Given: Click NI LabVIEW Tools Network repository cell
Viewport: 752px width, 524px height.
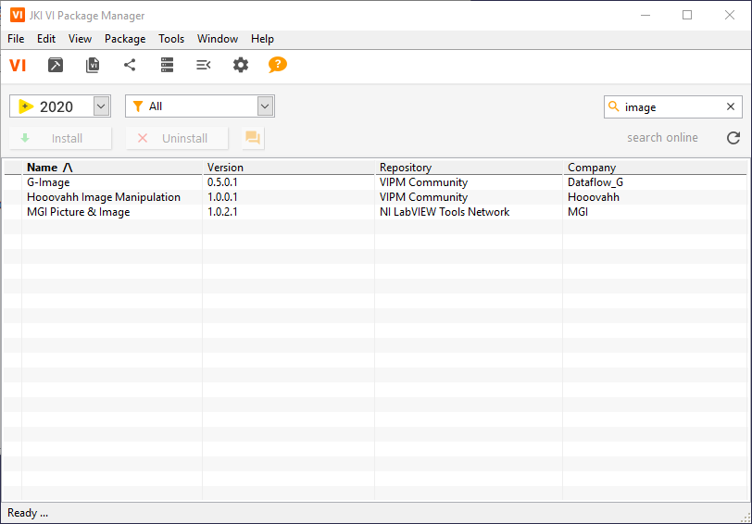Looking at the screenshot, I should (x=445, y=212).
